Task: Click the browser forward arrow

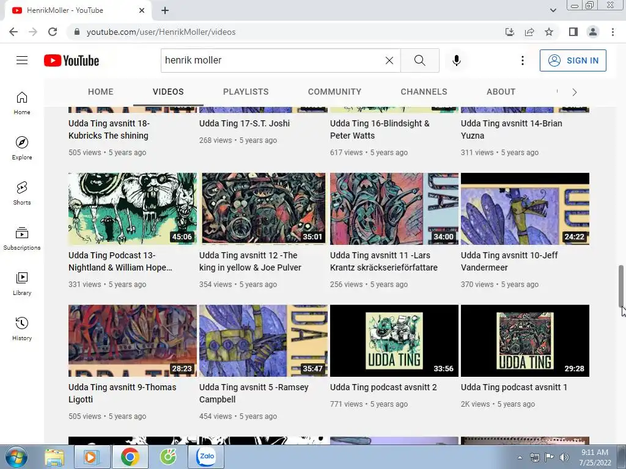Action: click(33, 32)
